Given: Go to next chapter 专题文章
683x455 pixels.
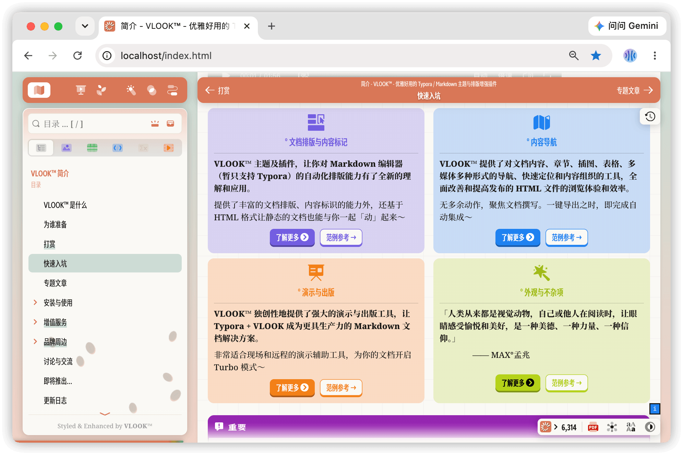Looking at the screenshot, I should tap(635, 90).
